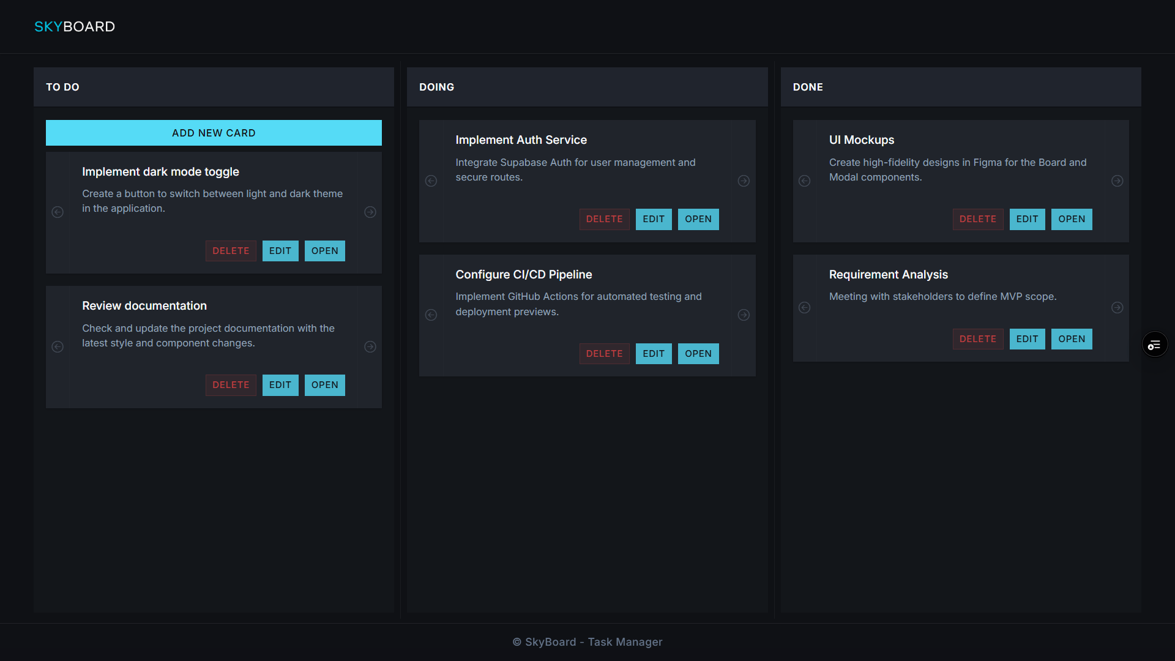Move 'Review documentation' card with right arrow
The height and width of the screenshot is (661, 1175).
click(370, 347)
